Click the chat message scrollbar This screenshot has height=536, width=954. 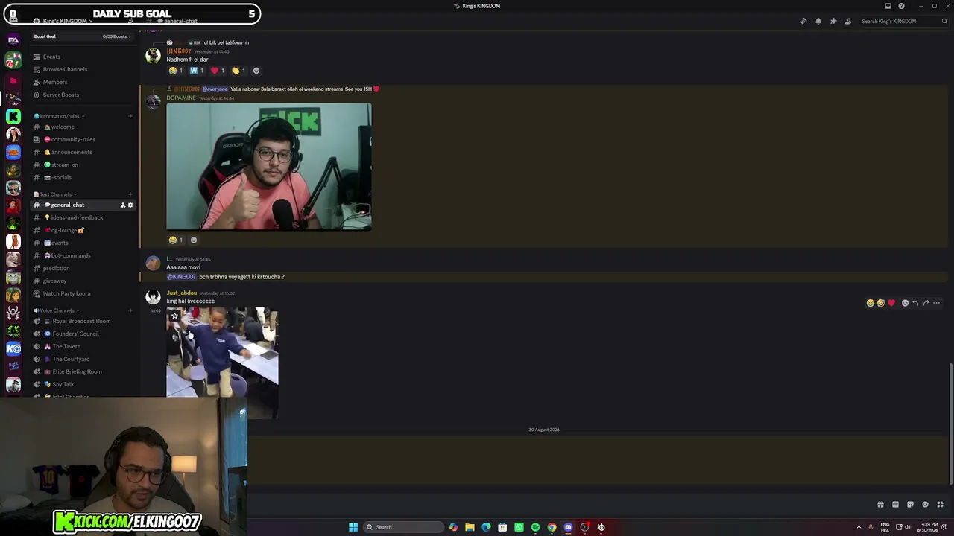[951, 424]
